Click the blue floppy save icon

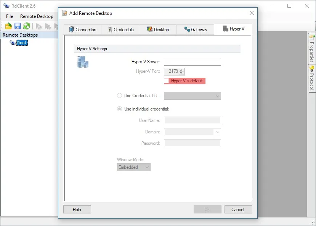(18, 26)
